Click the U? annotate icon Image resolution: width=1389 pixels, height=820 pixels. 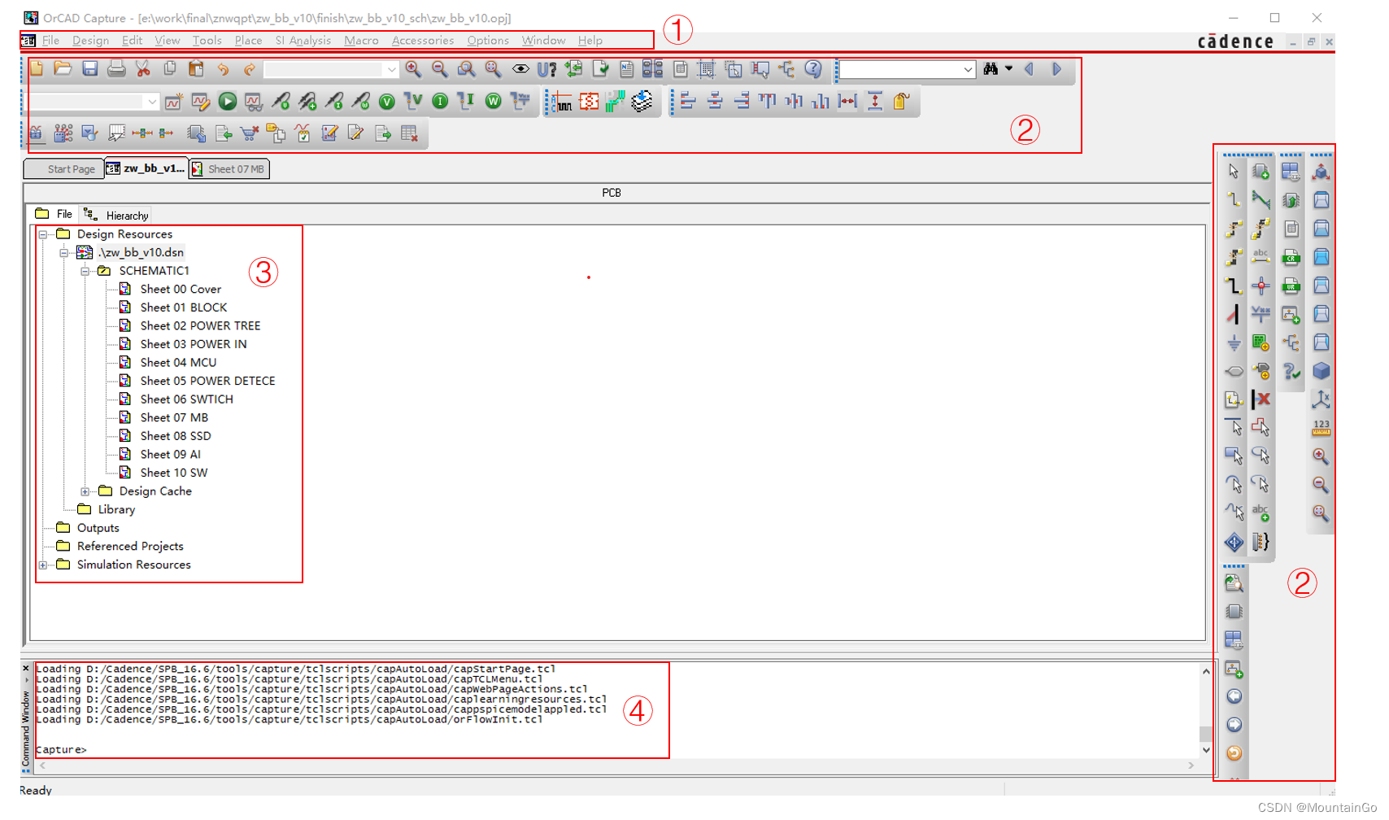point(546,69)
